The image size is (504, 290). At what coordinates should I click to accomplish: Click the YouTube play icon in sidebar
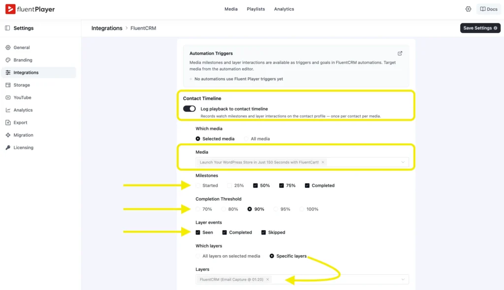point(8,98)
